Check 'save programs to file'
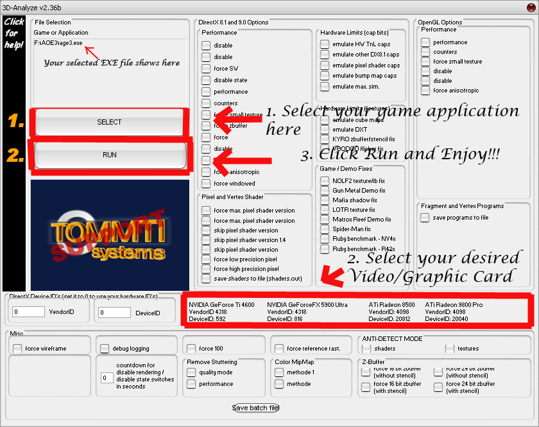 [425, 218]
